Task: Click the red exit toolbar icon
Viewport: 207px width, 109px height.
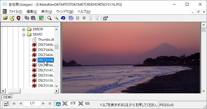Action: point(18,18)
